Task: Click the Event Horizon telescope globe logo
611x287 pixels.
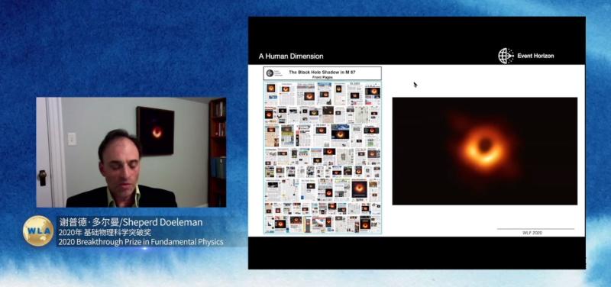Action: pyautogui.click(x=506, y=56)
